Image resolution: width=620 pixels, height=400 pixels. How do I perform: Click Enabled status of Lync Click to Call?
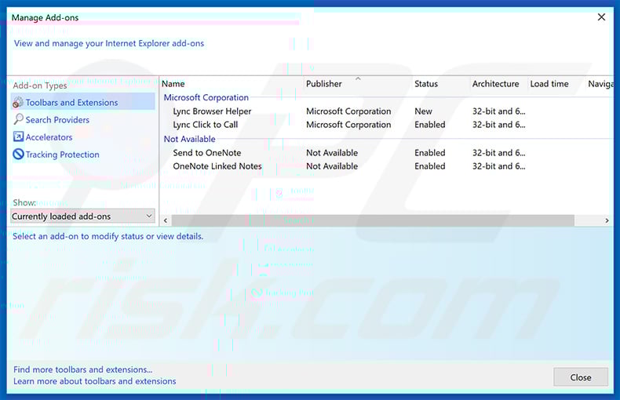pos(430,125)
